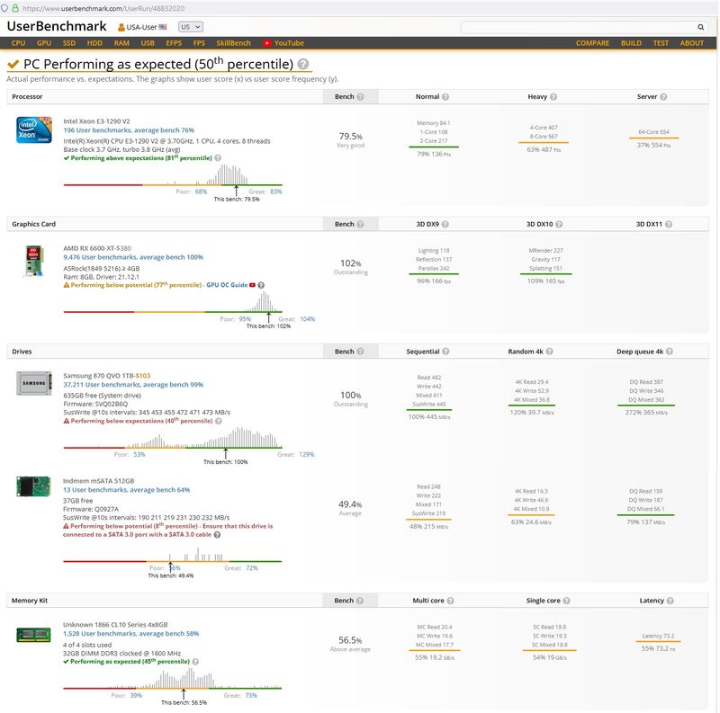Click help icon beside 3D DX11 header
This screenshot has height=713, width=720.
pos(669,225)
